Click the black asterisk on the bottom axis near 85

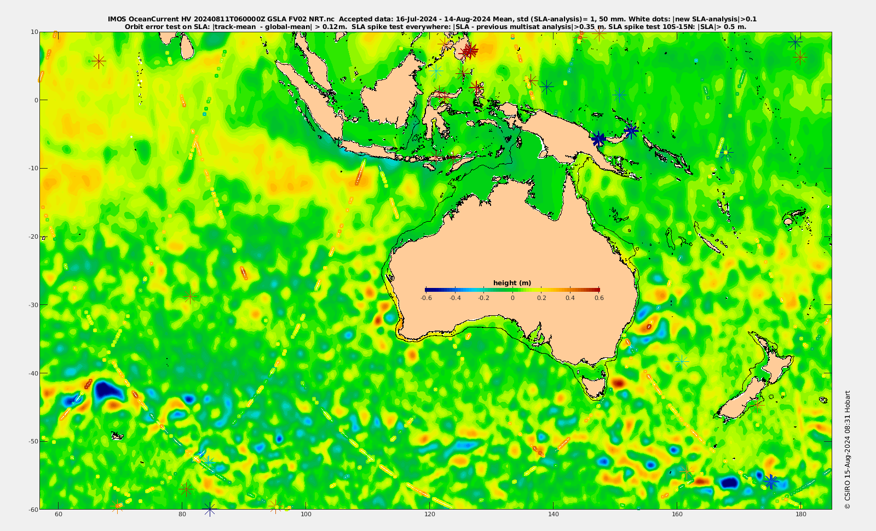point(210,509)
